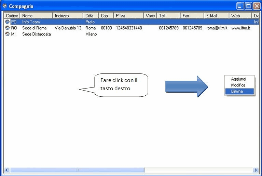Click the Cap column header

(106, 16)
